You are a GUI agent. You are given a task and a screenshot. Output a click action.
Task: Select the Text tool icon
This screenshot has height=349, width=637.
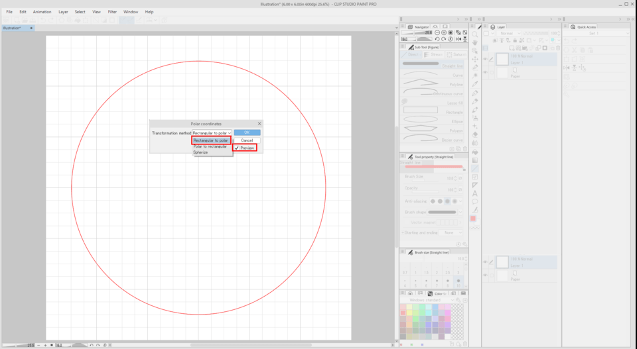pyautogui.click(x=475, y=193)
